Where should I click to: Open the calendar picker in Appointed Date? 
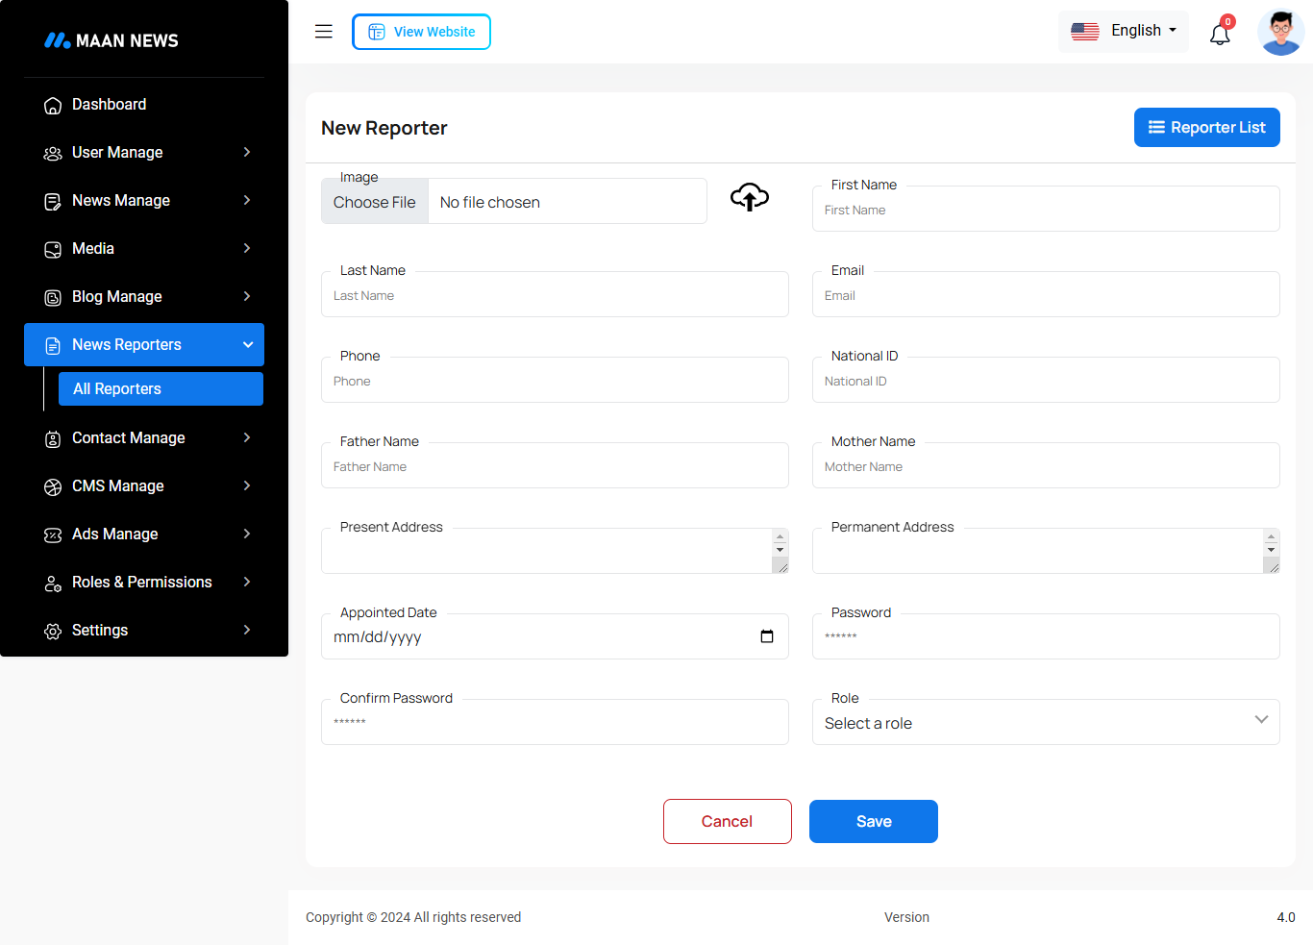coord(767,636)
